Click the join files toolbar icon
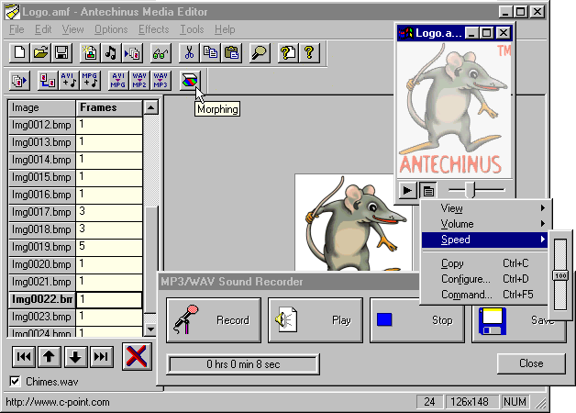This screenshot has width=576, height=413. tap(48, 80)
